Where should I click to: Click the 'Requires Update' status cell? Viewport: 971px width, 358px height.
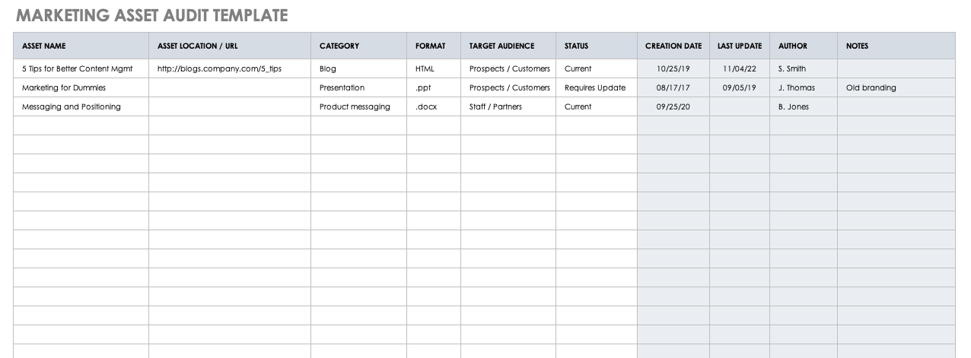(595, 87)
